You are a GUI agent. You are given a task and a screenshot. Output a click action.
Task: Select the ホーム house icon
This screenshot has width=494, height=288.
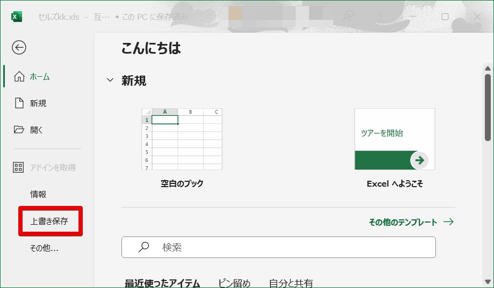coord(19,77)
